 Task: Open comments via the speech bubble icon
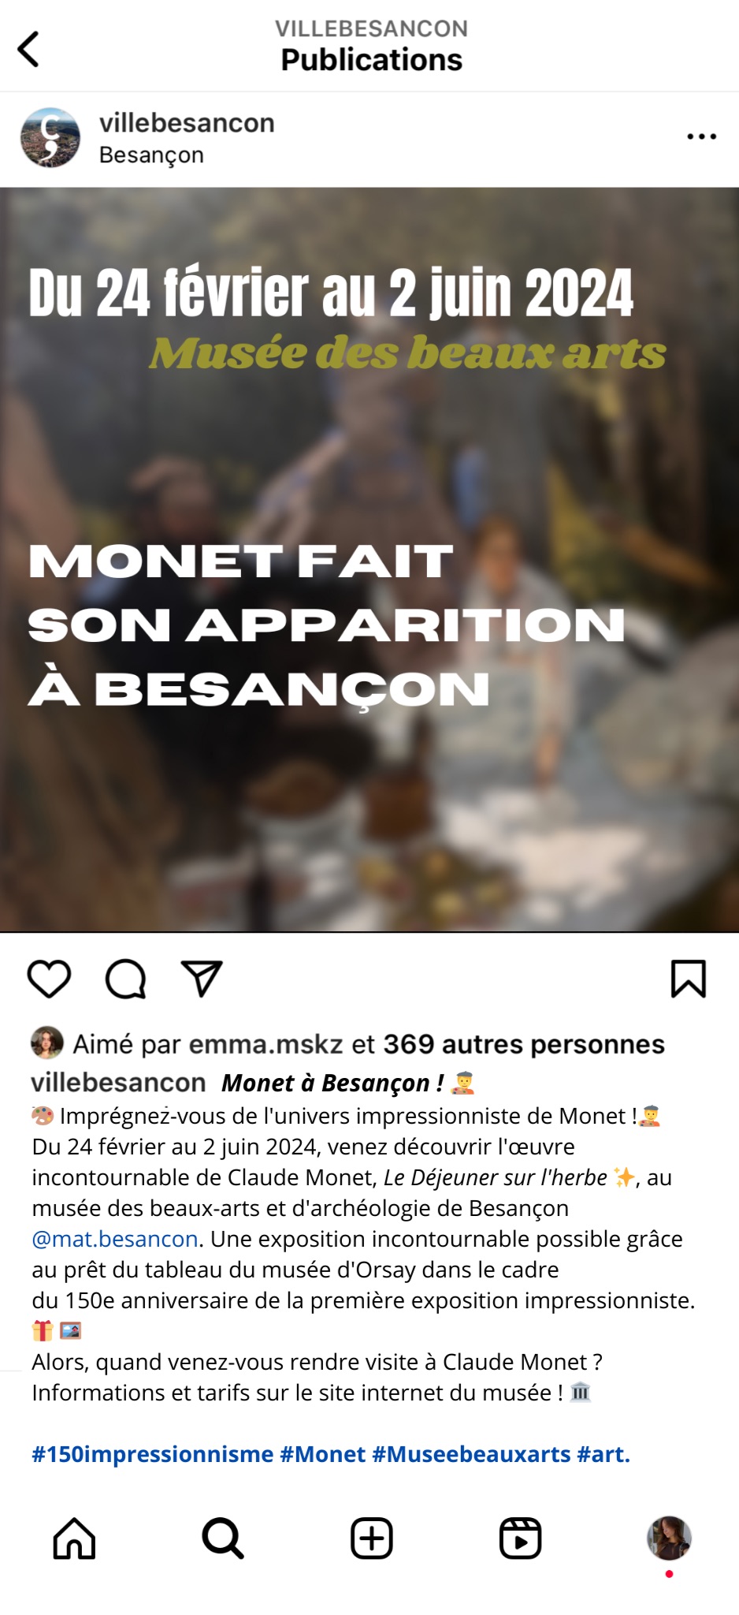pos(126,979)
